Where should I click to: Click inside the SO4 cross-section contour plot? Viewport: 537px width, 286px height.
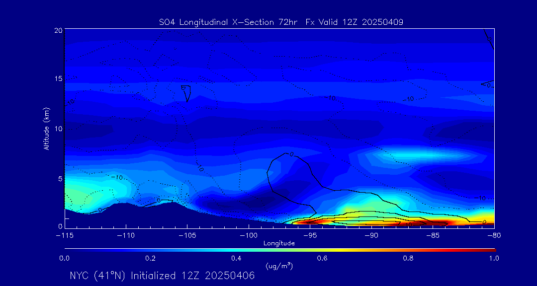click(279, 128)
